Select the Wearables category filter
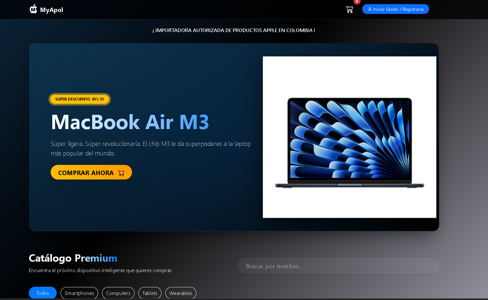488x300 pixels. [x=181, y=293]
